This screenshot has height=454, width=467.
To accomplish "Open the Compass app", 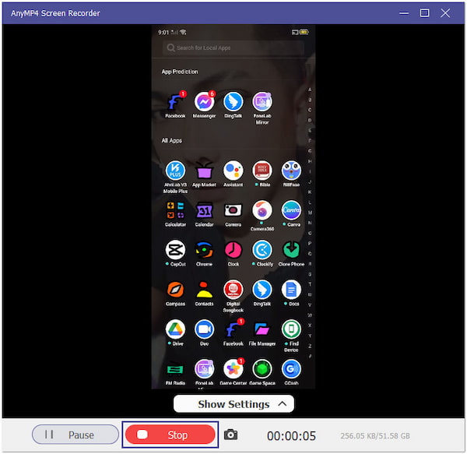I will [x=175, y=290].
